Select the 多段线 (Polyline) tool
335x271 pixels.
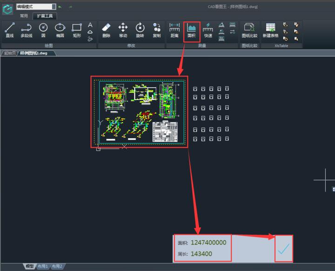pyautogui.click(x=27, y=30)
